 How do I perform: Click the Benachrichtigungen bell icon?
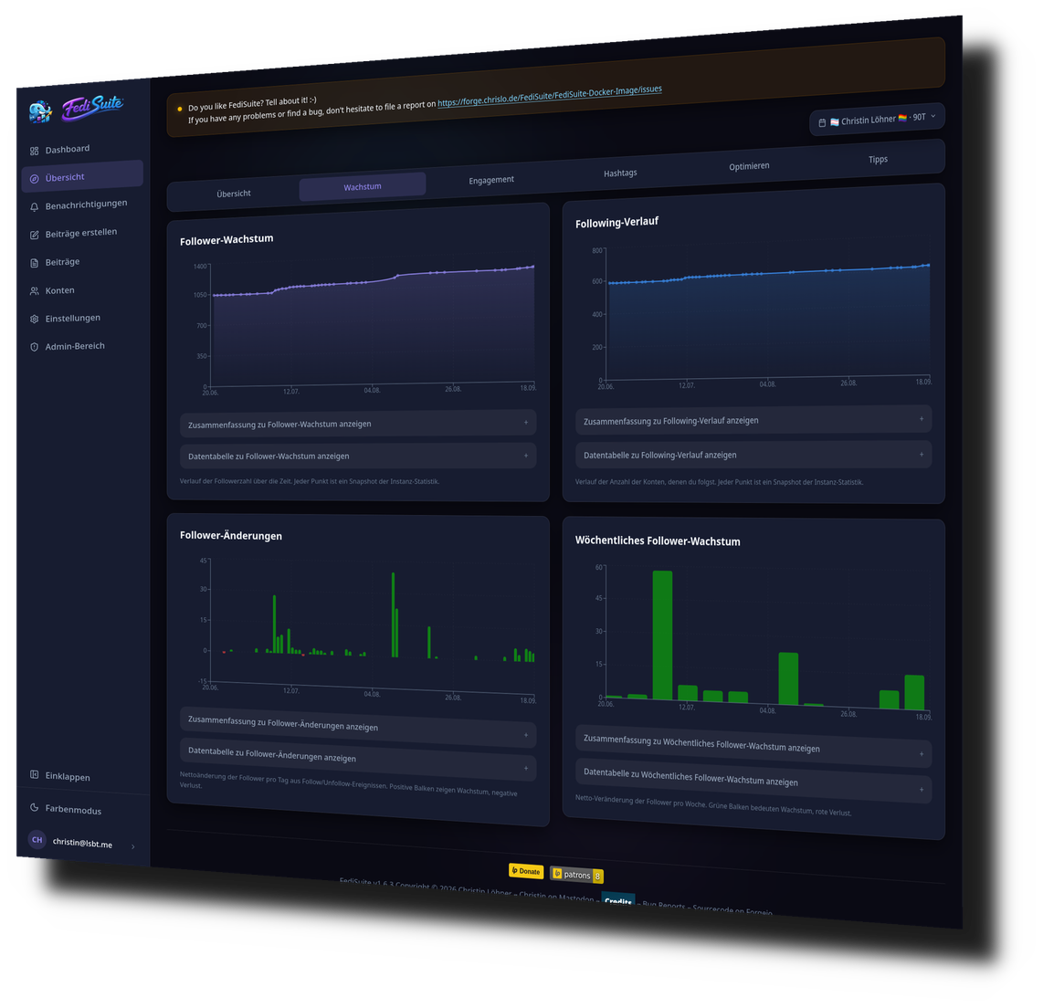[x=34, y=206]
